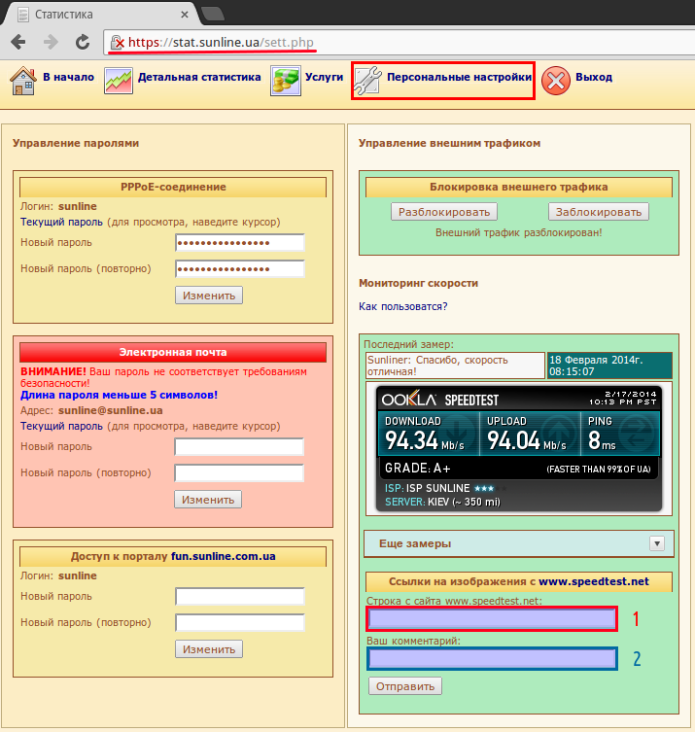Click Изменить under PPPoE-соединение
695x732 pixels.
pos(209,296)
